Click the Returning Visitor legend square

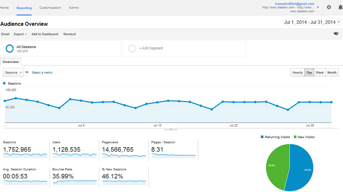(x=262, y=137)
